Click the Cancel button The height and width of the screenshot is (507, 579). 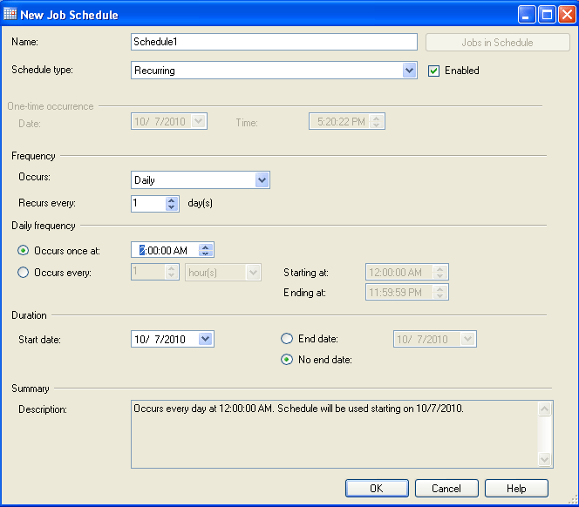[x=446, y=488]
